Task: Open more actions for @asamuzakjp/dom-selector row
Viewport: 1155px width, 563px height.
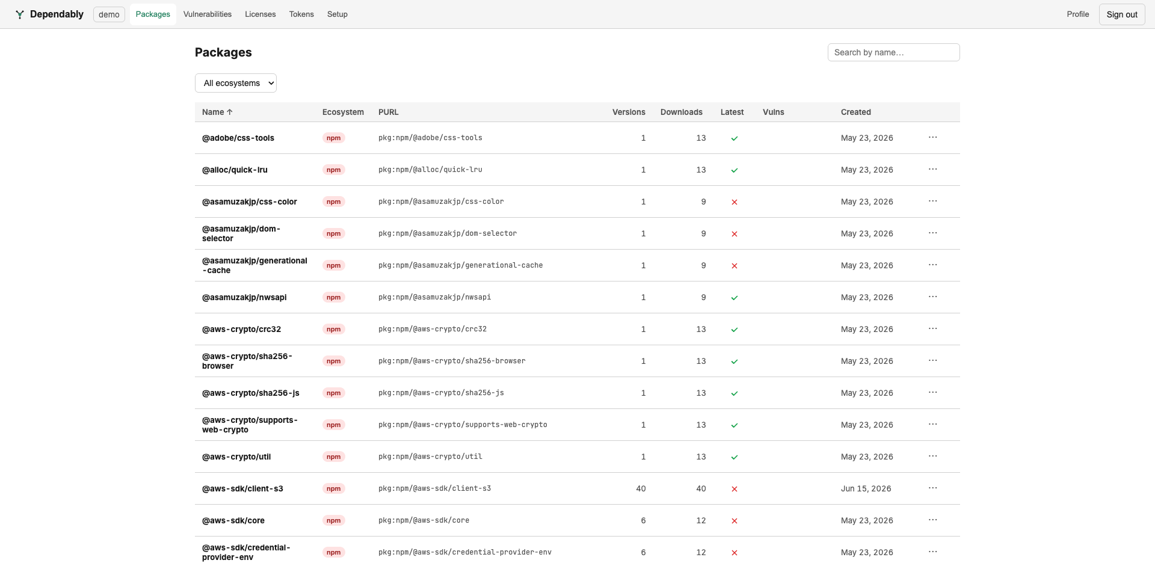Action: (x=932, y=233)
